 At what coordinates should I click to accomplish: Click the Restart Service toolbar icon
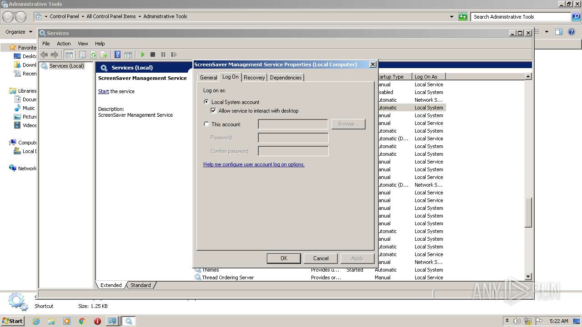(174, 54)
